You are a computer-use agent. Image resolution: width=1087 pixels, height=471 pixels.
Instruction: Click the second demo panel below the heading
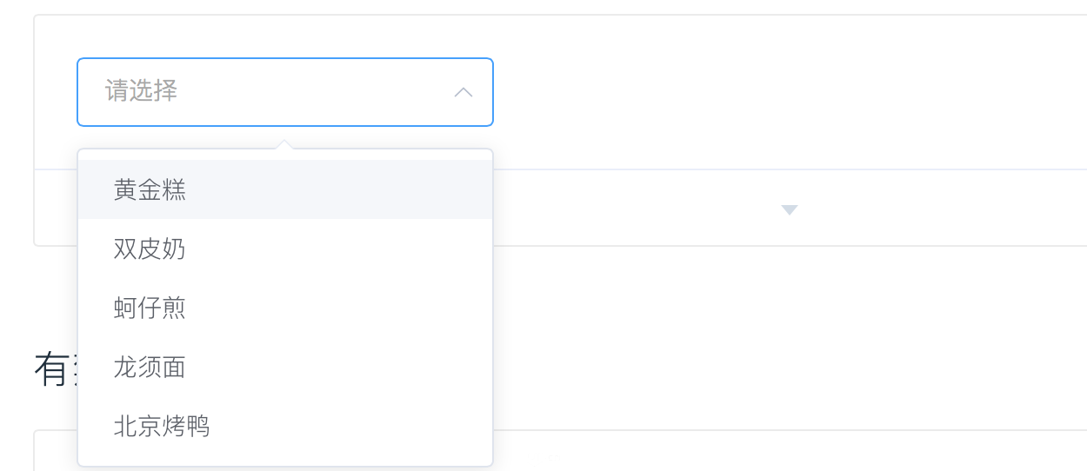tap(790, 450)
